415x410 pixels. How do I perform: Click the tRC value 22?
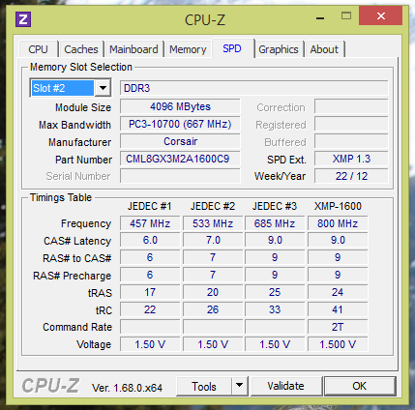tap(150, 309)
